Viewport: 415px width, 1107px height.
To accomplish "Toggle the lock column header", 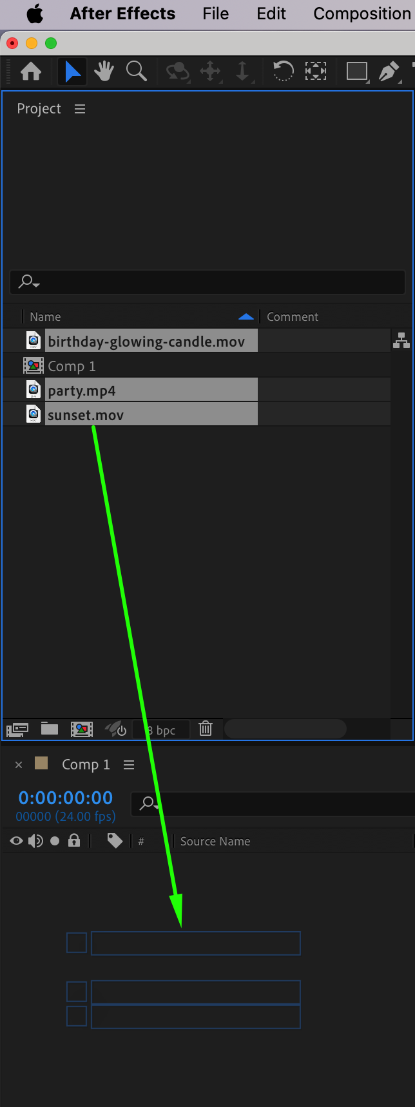I will point(74,841).
